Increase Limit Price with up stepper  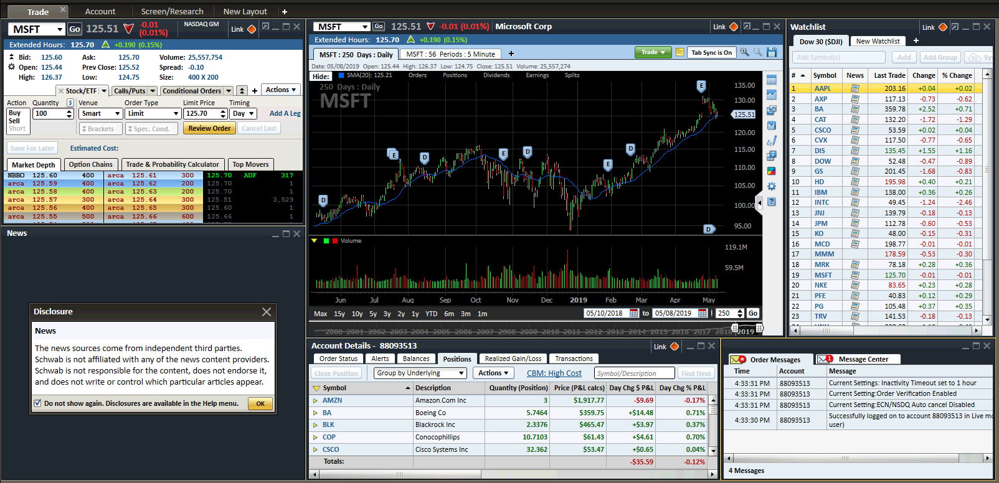223,111
